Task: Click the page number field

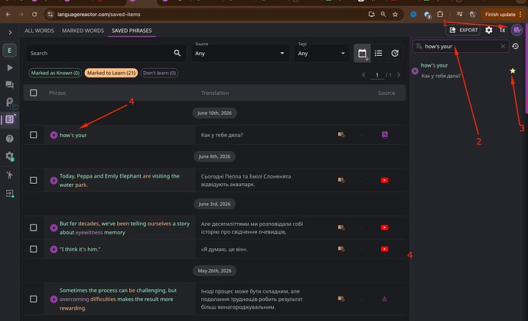Action: tap(377, 75)
